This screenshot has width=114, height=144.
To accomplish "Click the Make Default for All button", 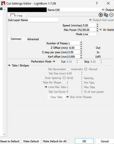I will pyautogui.click(x=55, y=141).
